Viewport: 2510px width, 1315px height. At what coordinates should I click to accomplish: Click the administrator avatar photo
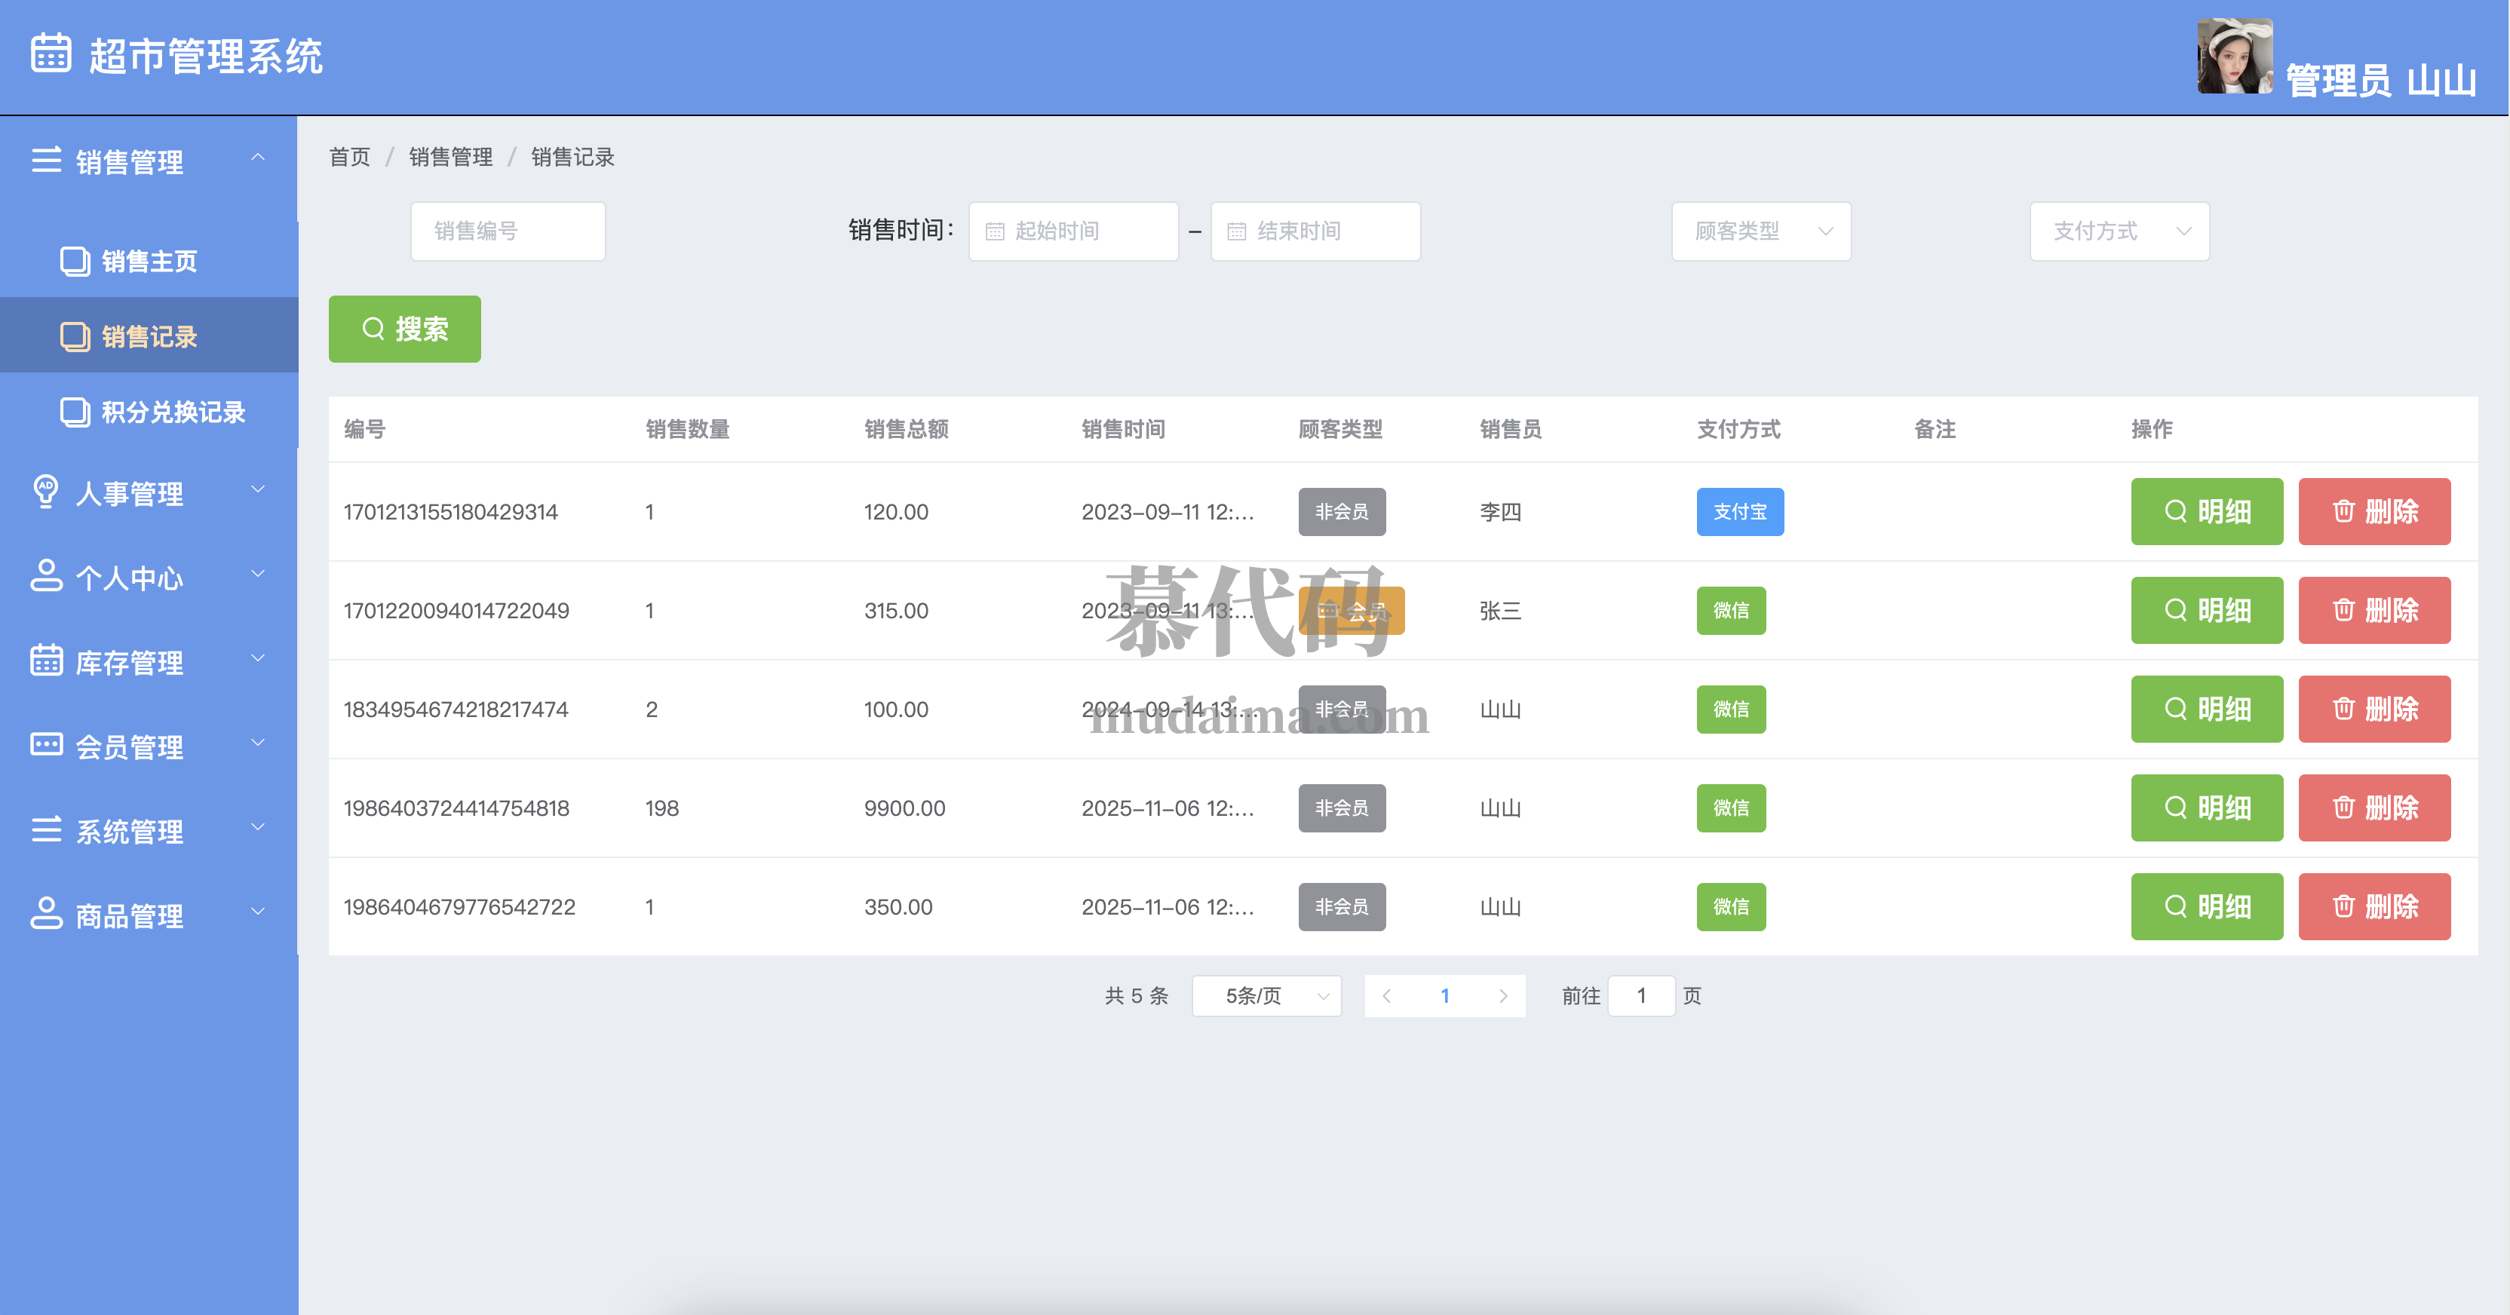[2234, 57]
